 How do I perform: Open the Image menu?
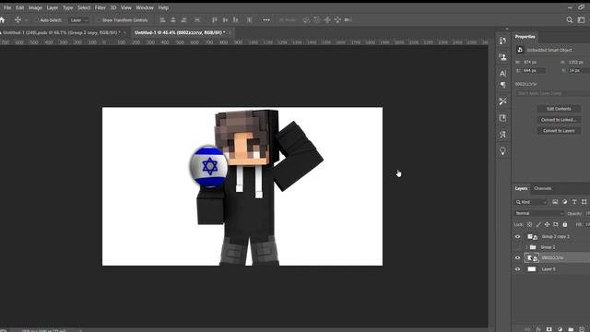[35, 7]
